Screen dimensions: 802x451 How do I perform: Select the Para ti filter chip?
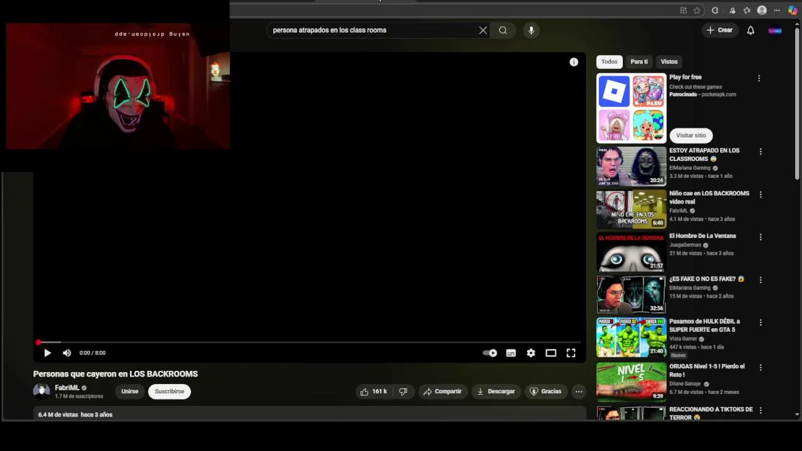click(x=639, y=61)
